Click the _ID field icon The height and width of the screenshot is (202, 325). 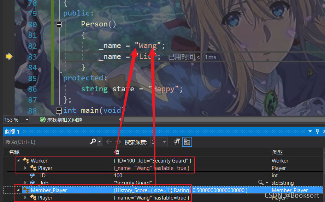[32, 176]
